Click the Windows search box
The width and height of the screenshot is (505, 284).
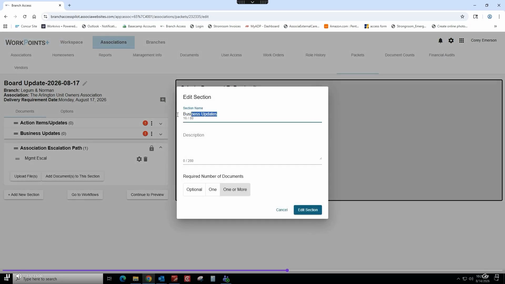click(x=58, y=279)
